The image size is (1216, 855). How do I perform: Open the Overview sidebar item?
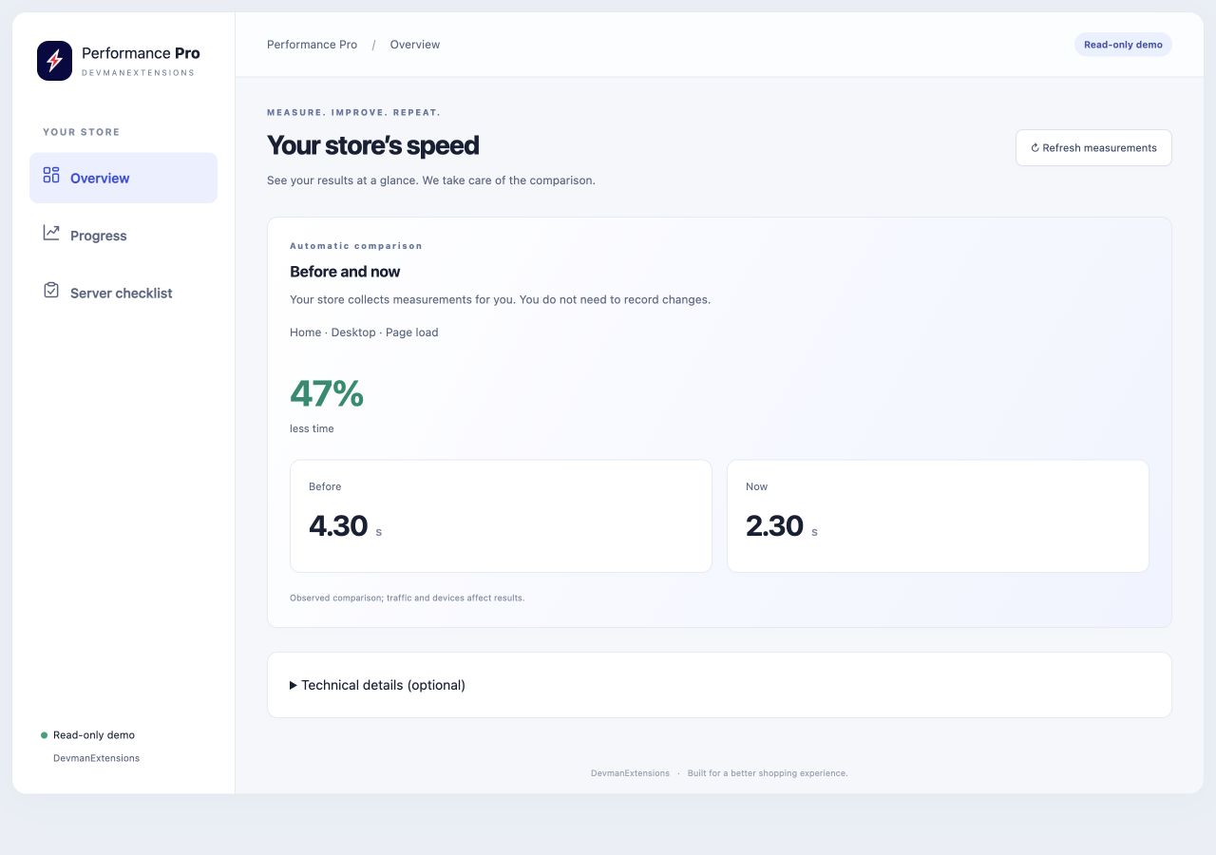(x=123, y=178)
